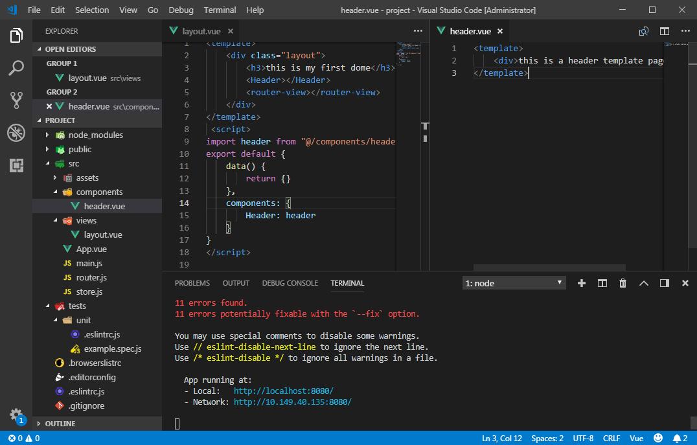The width and height of the screenshot is (697, 445).
Task: Open the Search view in activity bar
Action: (x=16, y=67)
